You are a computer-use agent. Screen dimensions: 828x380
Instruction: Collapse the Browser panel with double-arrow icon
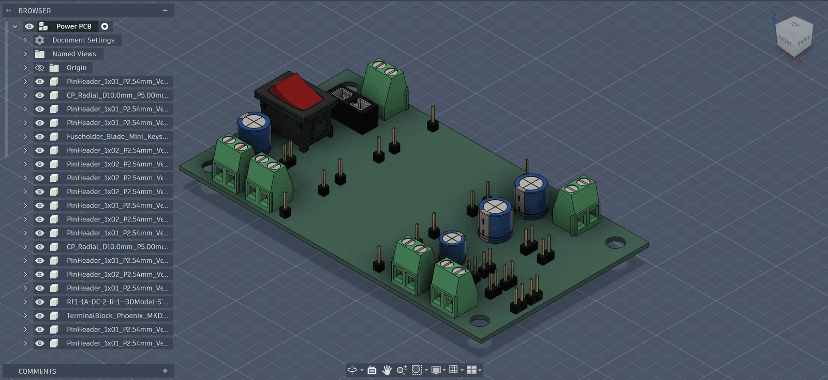click(8, 10)
